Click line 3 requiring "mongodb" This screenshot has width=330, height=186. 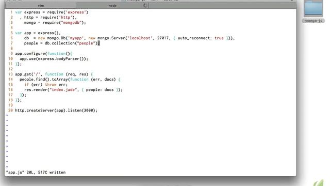(x=55, y=23)
